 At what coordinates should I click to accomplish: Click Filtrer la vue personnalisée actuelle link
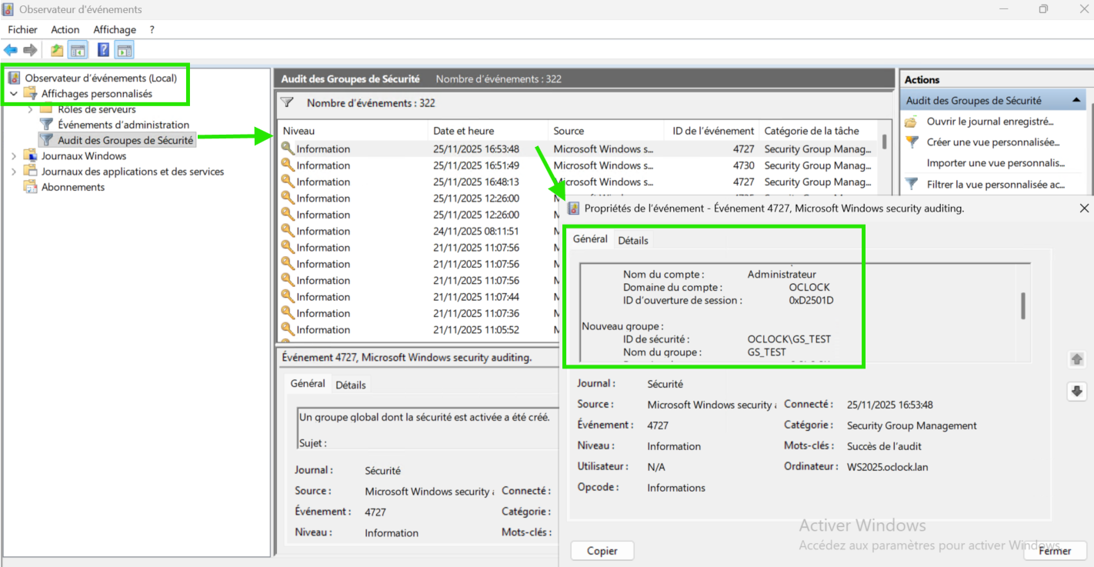coord(995,185)
